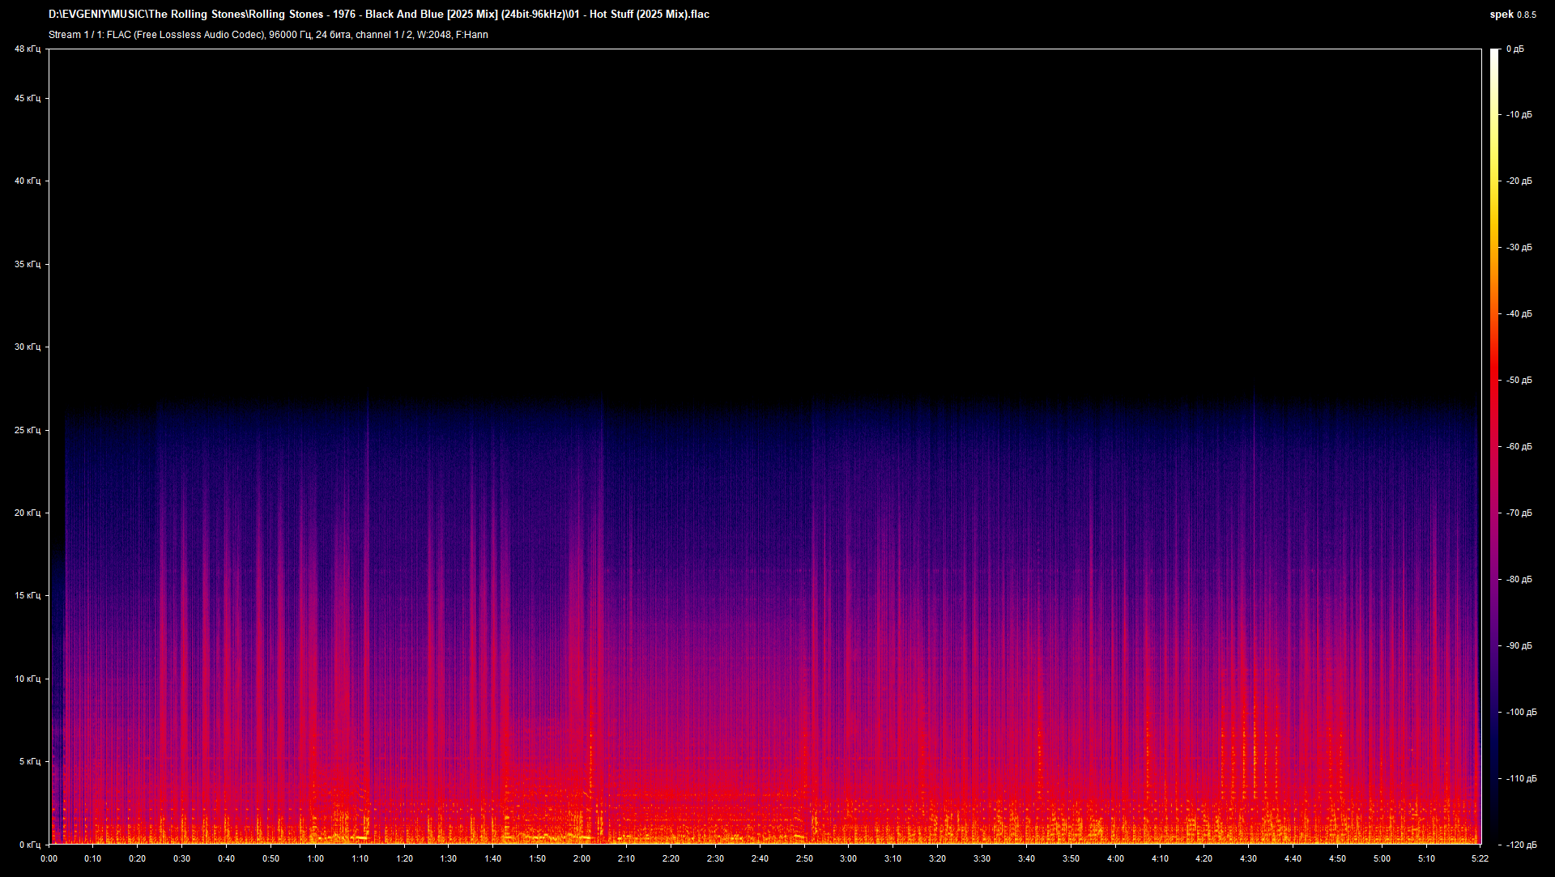Click the 0:00 start time marker
This screenshot has width=1555, height=877.
(x=49, y=858)
